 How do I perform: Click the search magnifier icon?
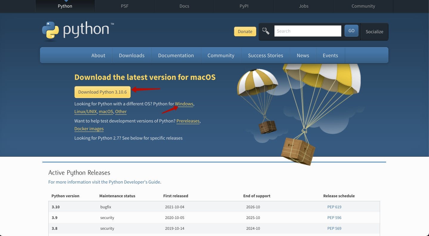click(266, 31)
